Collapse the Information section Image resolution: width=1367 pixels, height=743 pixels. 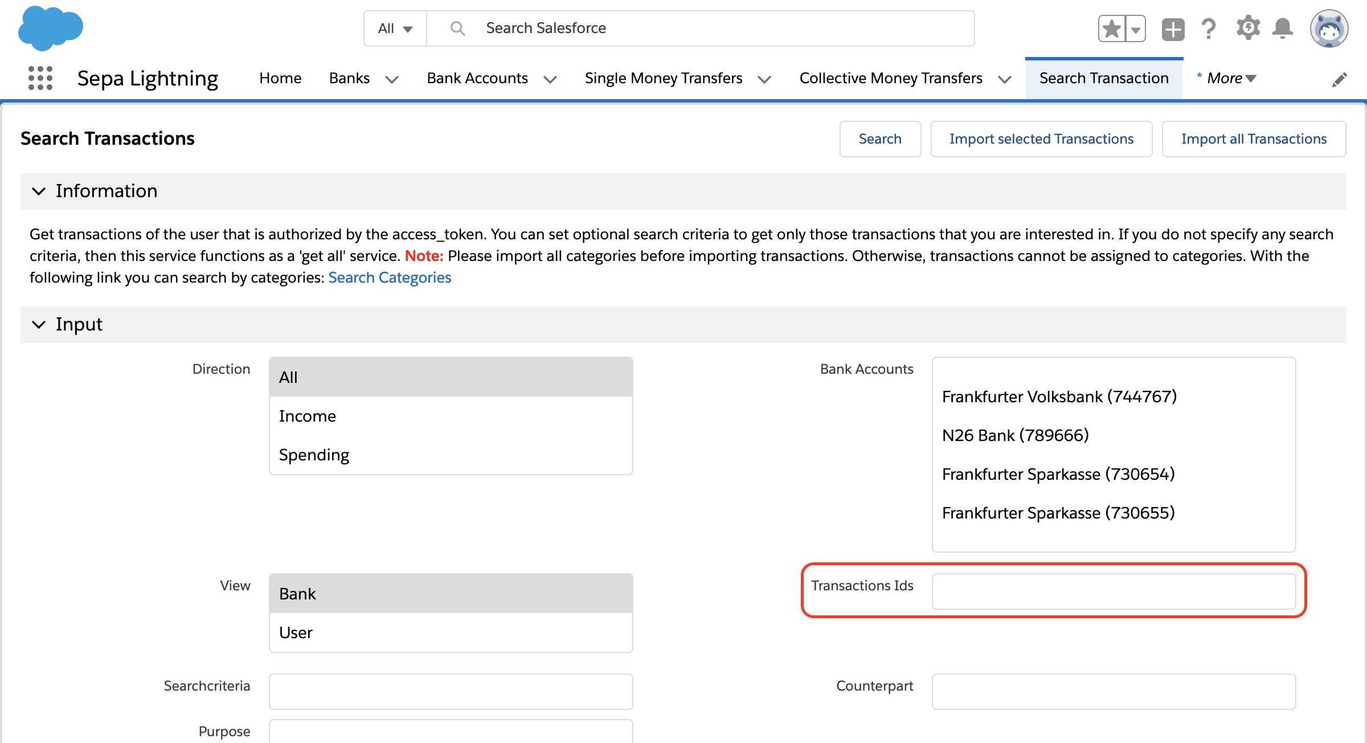pyautogui.click(x=39, y=191)
